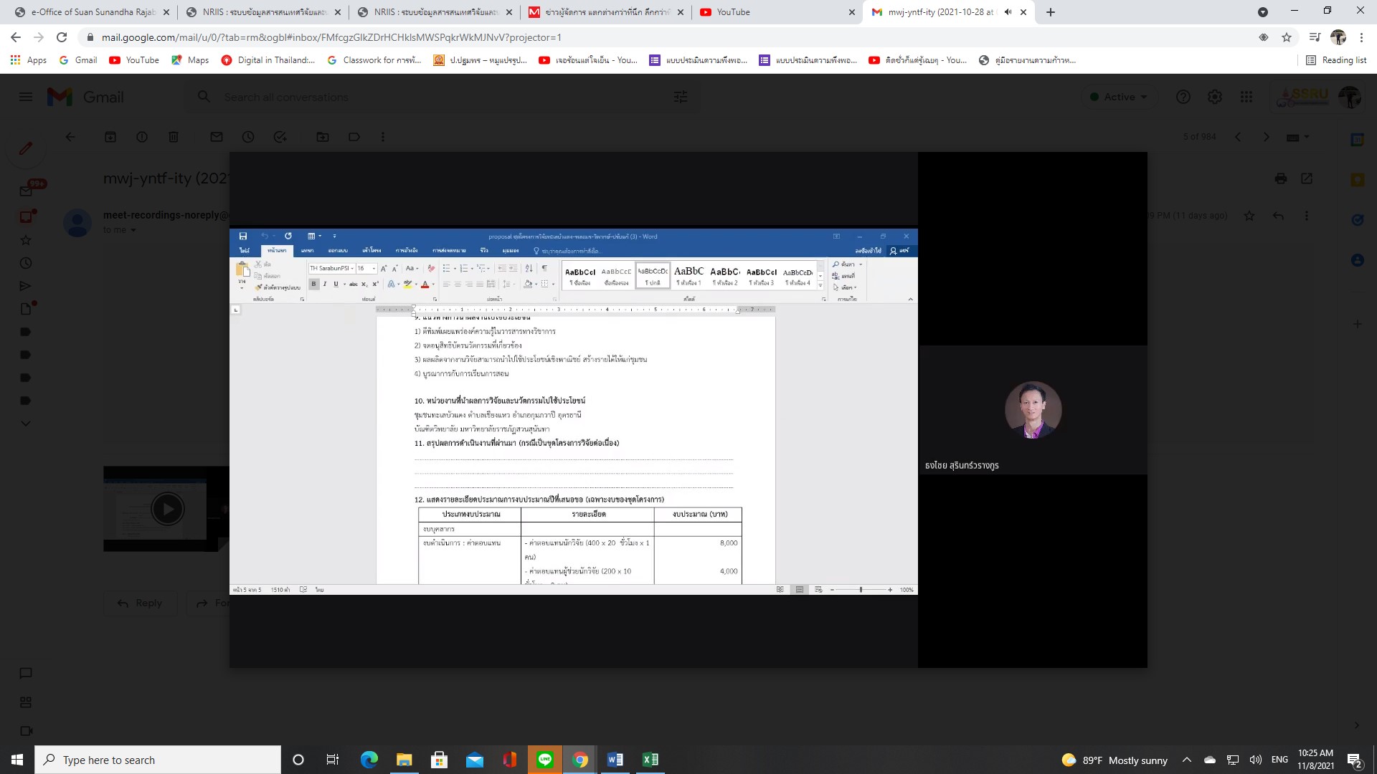
Task: Open Excel from the Windows taskbar
Action: (650, 760)
